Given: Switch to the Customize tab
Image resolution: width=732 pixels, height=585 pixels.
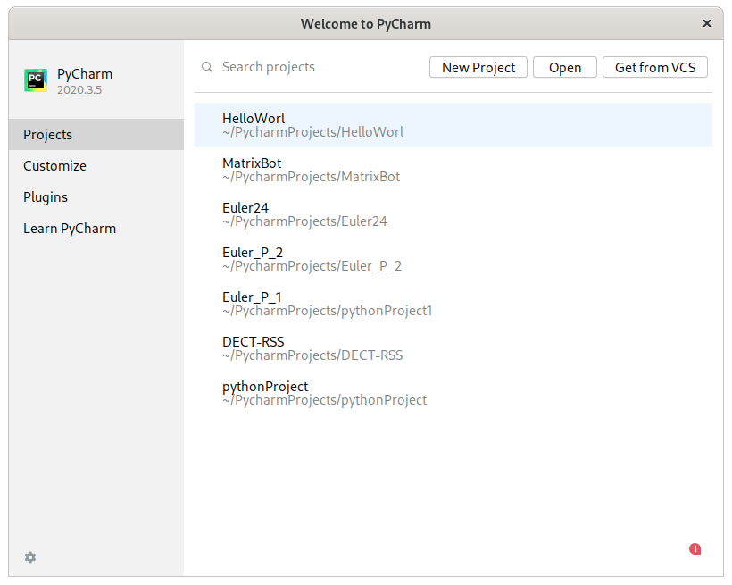Looking at the screenshot, I should pyautogui.click(x=54, y=165).
